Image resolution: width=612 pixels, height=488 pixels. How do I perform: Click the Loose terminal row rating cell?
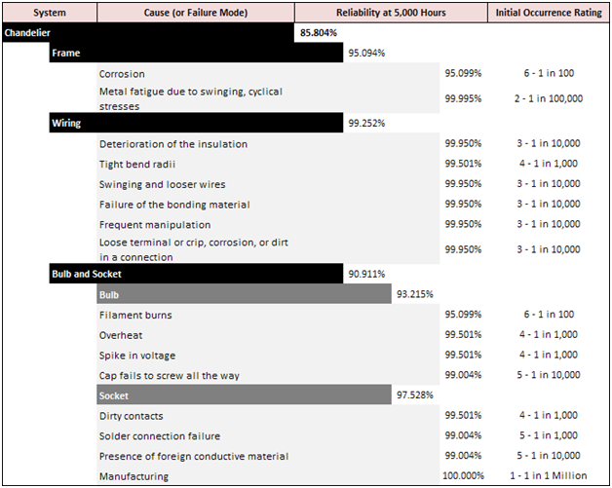click(549, 249)
